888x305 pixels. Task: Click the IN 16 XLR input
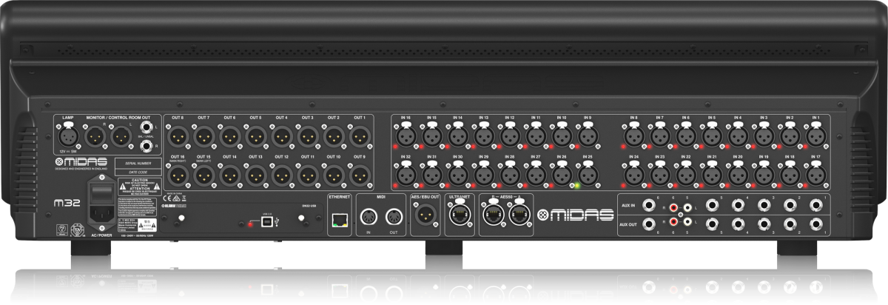(x=406, y=135)
